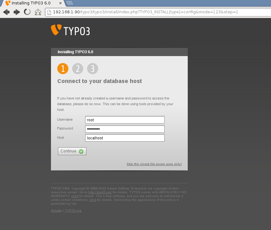This screenshot has height=230, width=271.
Task: Click into the Username field
Action: 125,120
